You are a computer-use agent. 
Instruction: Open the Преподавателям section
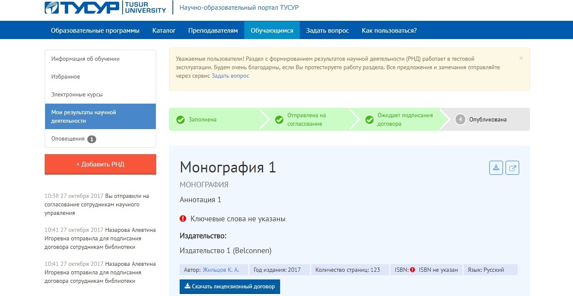213,30
